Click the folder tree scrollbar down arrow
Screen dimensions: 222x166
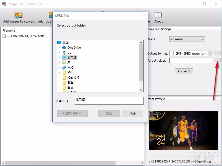point(141,90)
